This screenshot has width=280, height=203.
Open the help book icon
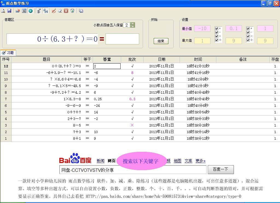[81, 11]
